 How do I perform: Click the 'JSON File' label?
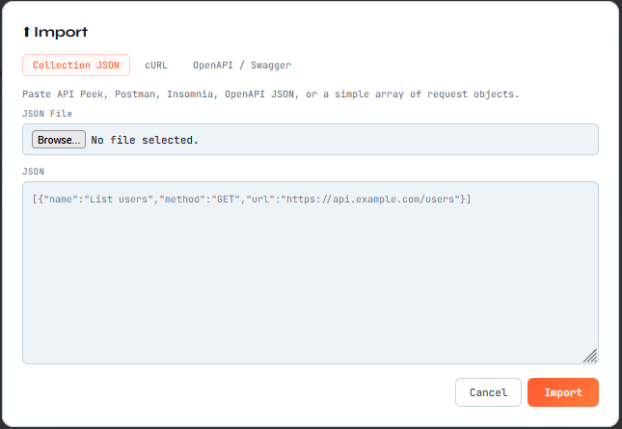tap(47, 114)
